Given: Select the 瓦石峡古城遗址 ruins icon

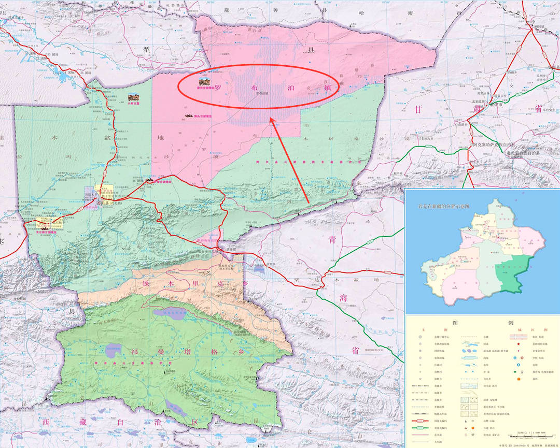Looking at the screenshot, I should pos(44,229).
